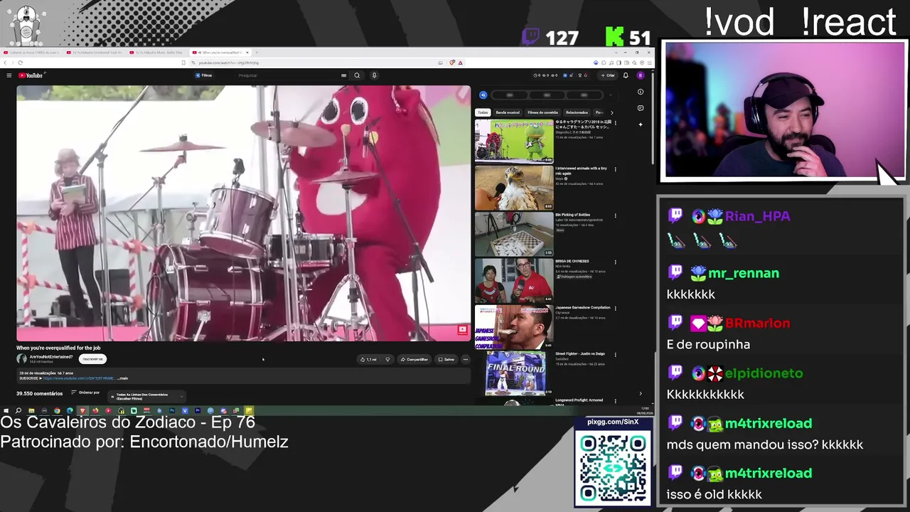The height and width of the screenshot is (512, 910).
Task: Start voice search with the microphone icon
Action: click(374, 75)
